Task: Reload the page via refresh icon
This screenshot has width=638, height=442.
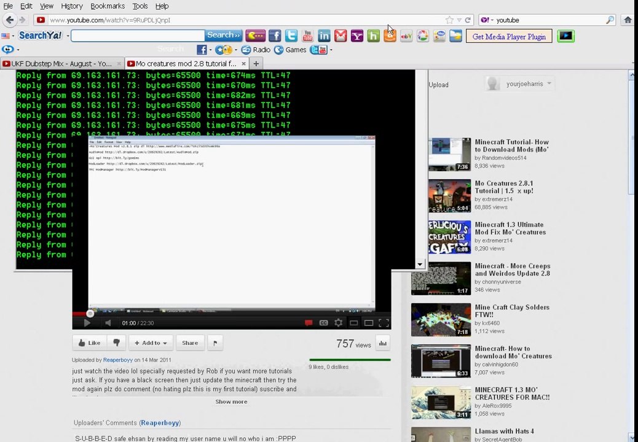Action: tap(468, 20)
